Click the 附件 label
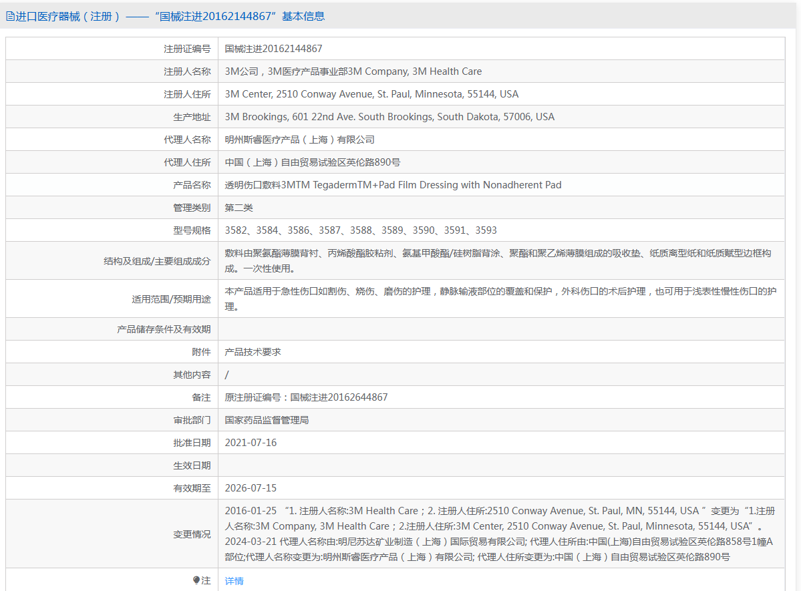The height and width of the screenshot is (591, 801). click(x=201, y=352)
